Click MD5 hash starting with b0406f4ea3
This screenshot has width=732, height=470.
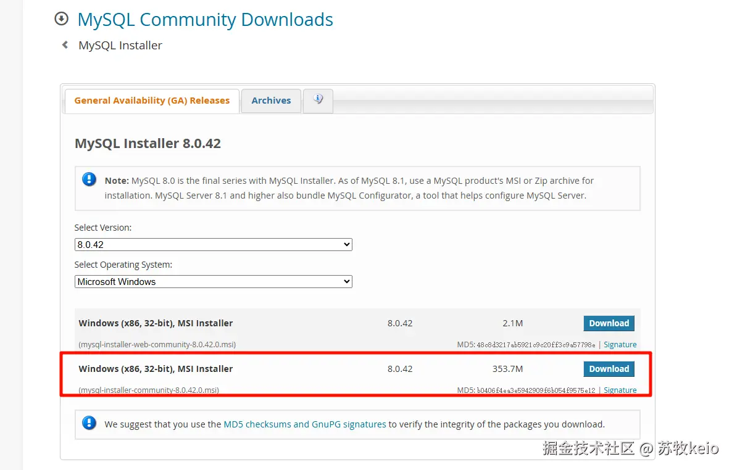[x=536, y=390]
